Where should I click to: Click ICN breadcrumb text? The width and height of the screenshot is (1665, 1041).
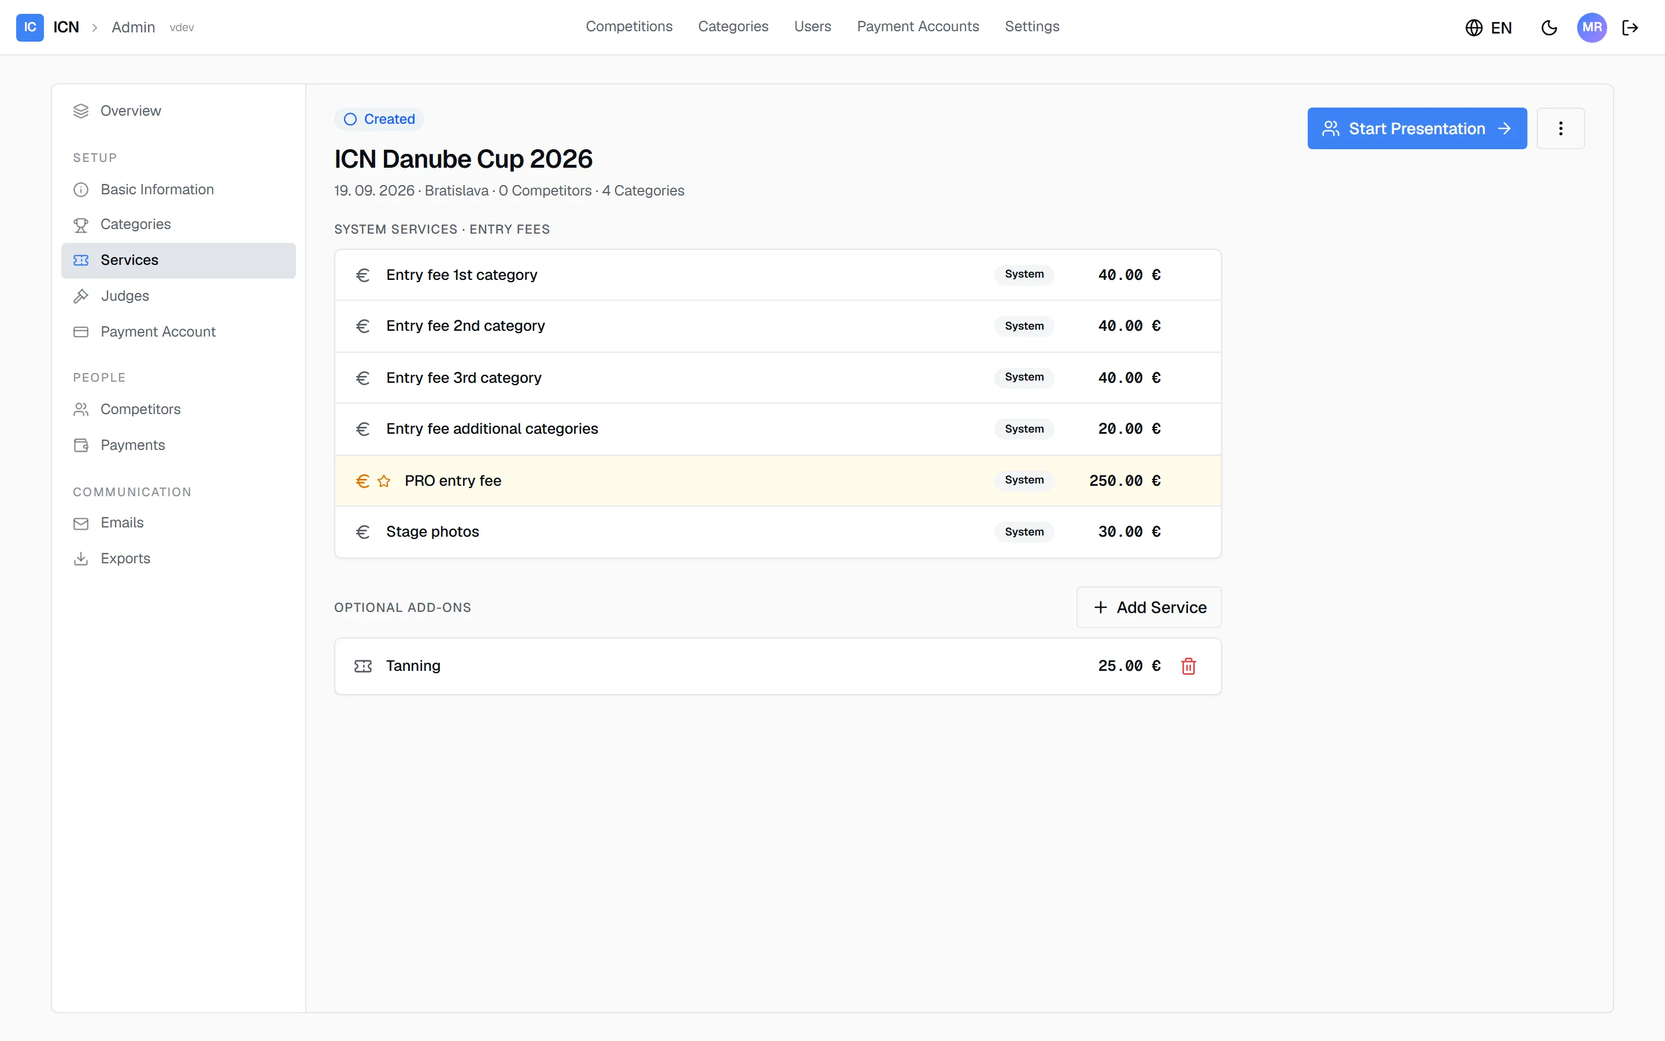pos(66,28)
